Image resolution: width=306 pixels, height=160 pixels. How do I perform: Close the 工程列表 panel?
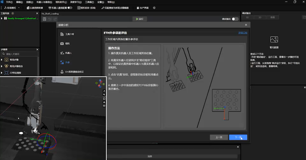37,13
